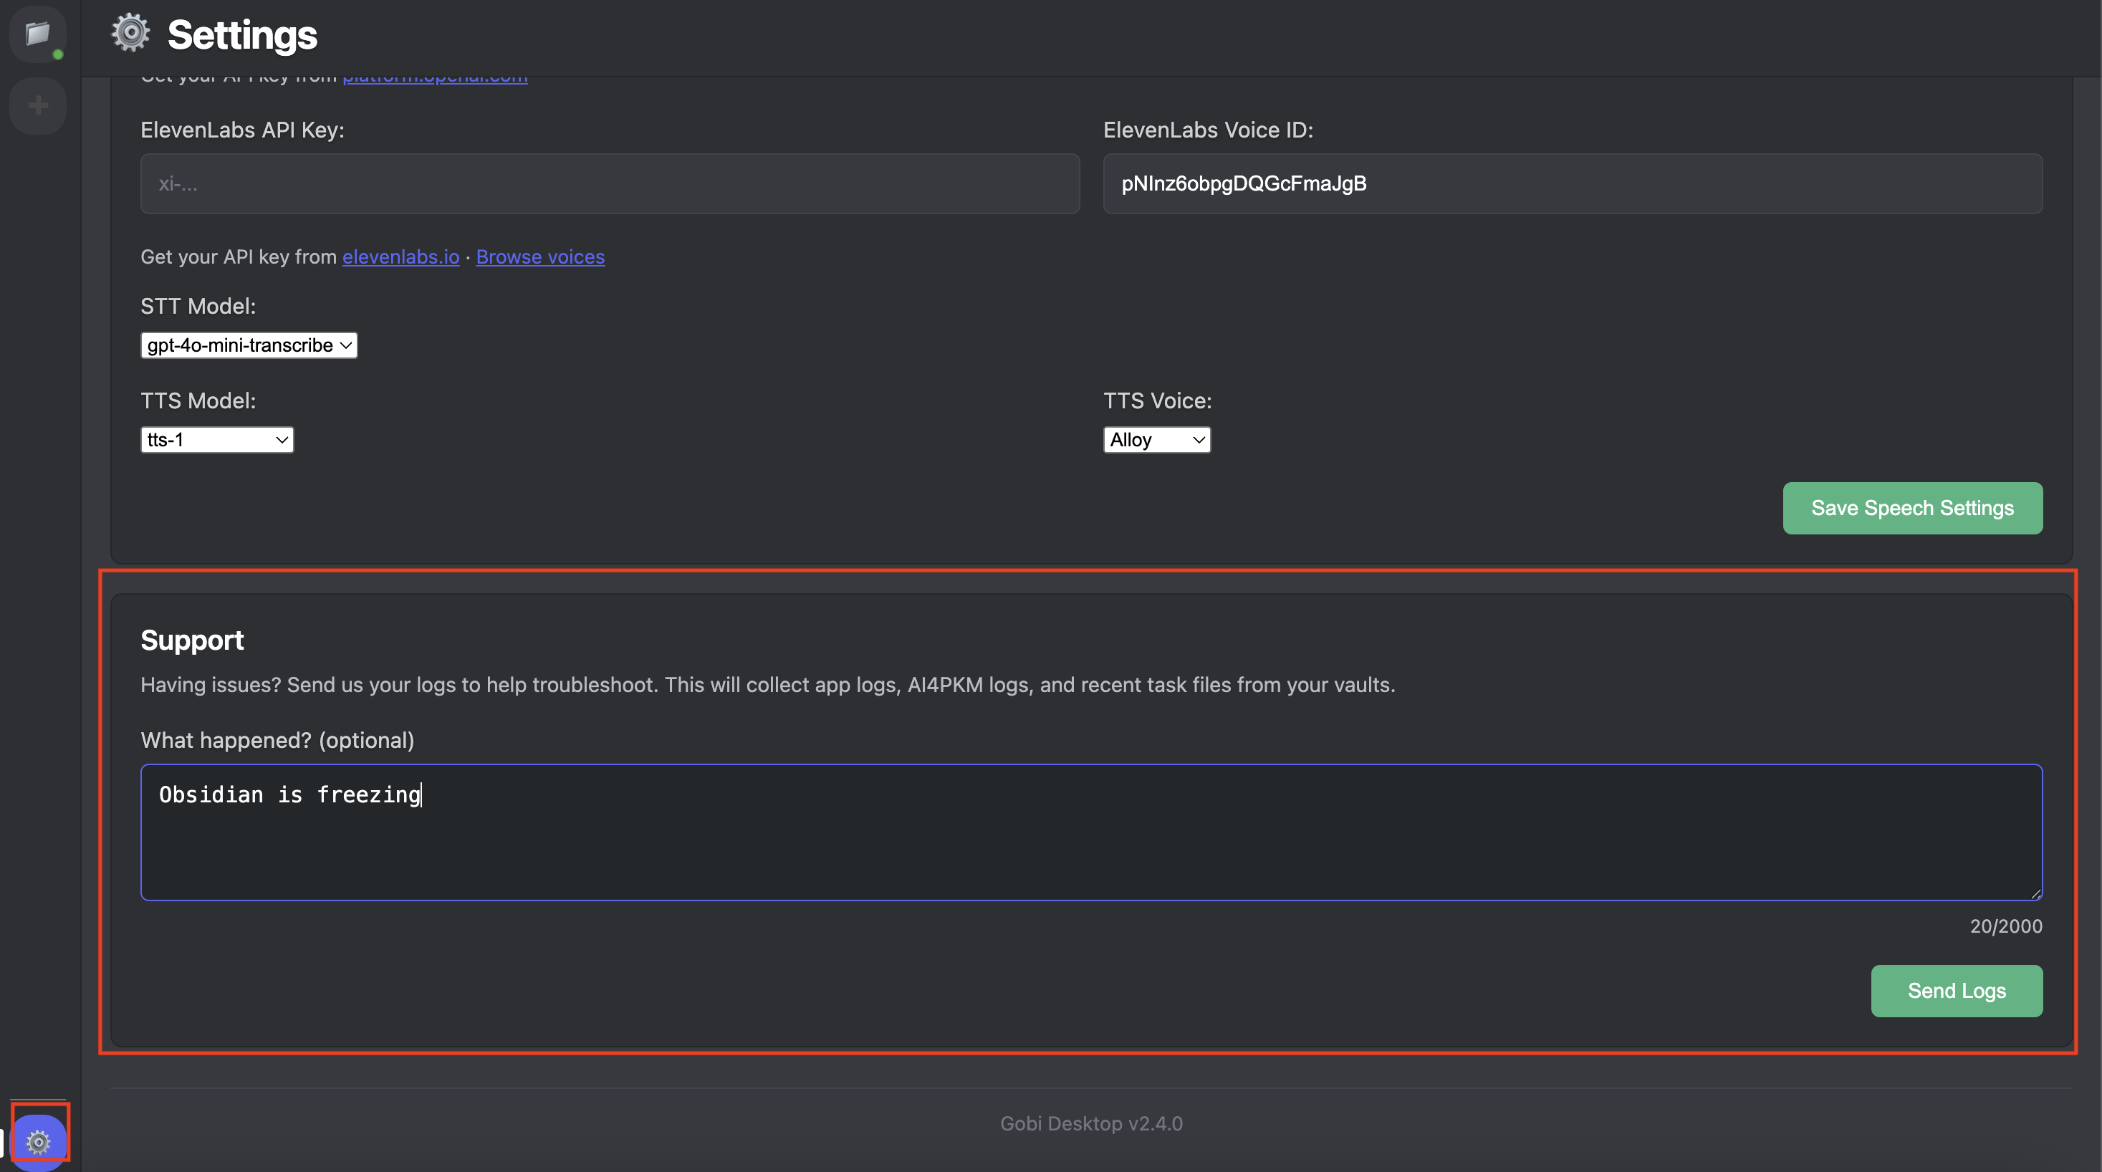
Task: Follow the Browse voices link
Action: point(540,257)
